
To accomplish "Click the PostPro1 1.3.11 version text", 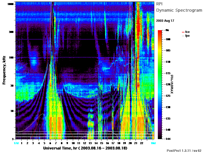I will [x=184, y=150].
